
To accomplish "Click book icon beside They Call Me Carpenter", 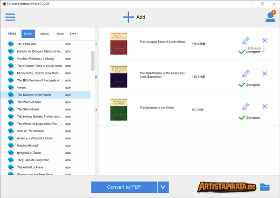I will point(11,160).
